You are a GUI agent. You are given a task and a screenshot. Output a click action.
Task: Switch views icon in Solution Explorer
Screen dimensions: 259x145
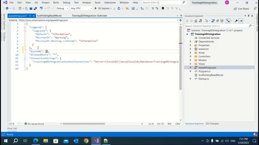[x=200, y=21]
